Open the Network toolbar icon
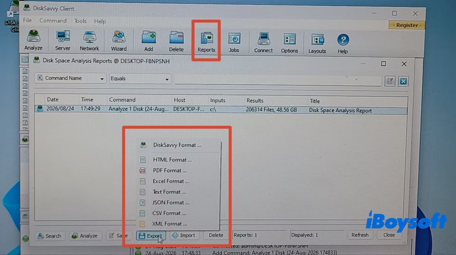 click(89, 41)
